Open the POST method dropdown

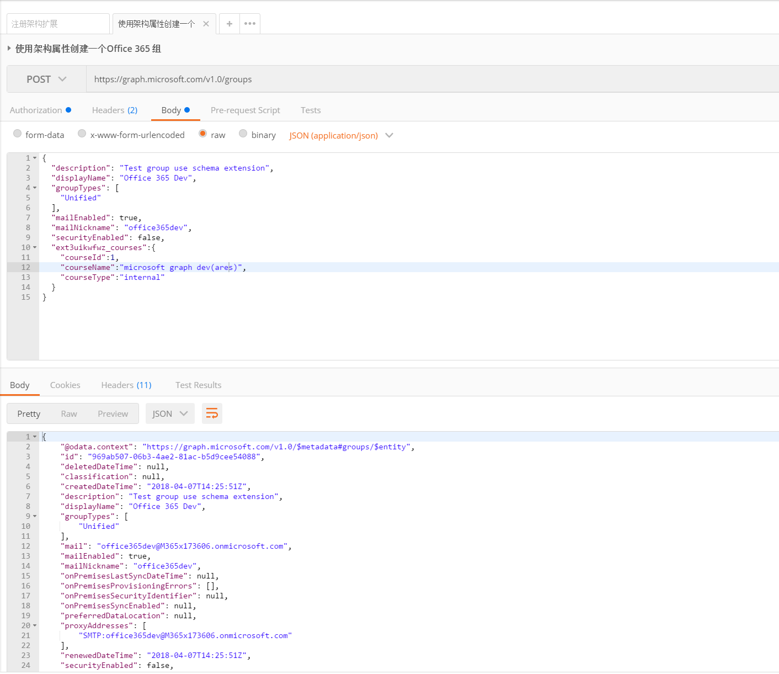(46, 79)
